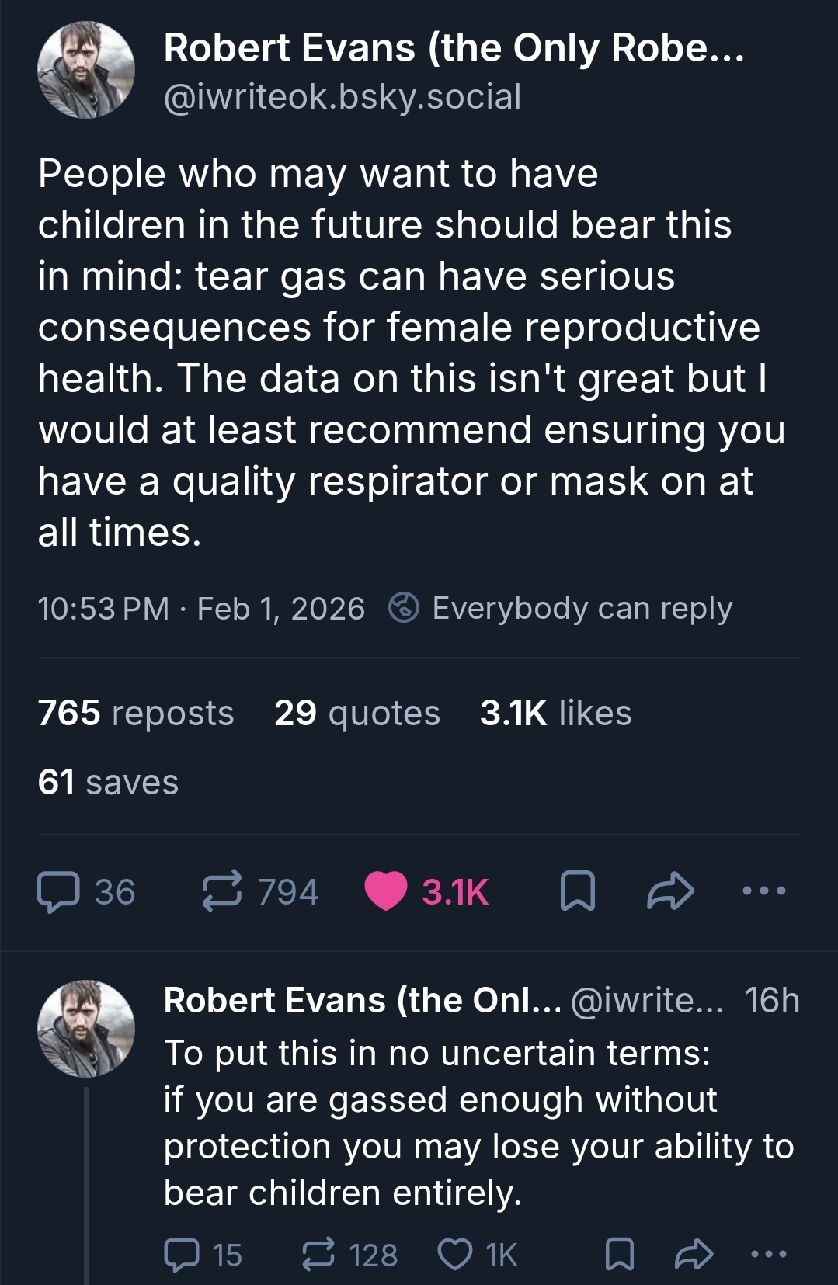Open the main post's reply icon
The image size is (838, 1285).
click(58, 892)
